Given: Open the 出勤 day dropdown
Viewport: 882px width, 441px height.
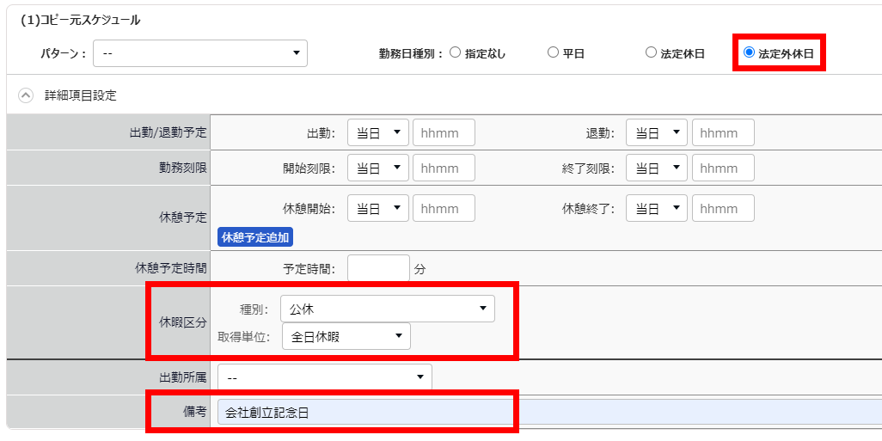Looking at the screenshot, I should [378, 132].
